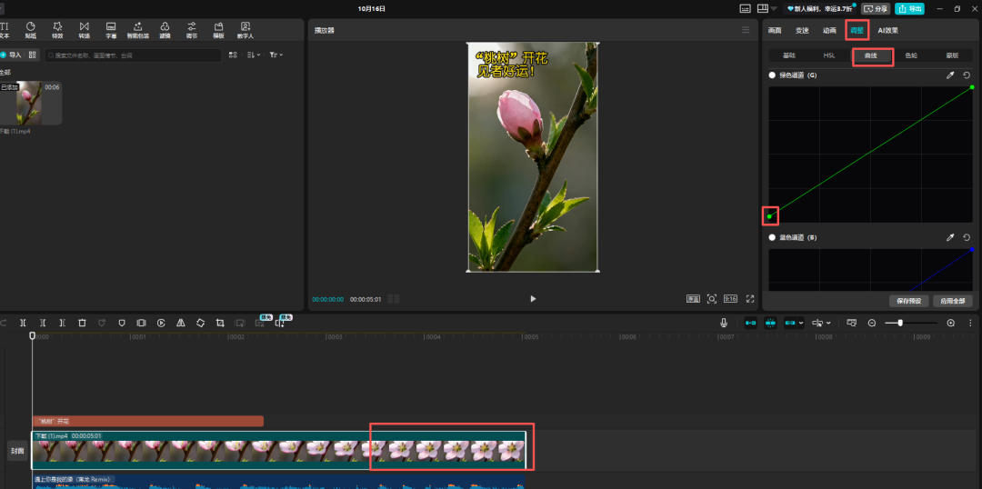
Task: Open the media filter dropdown
Action: 276,55
